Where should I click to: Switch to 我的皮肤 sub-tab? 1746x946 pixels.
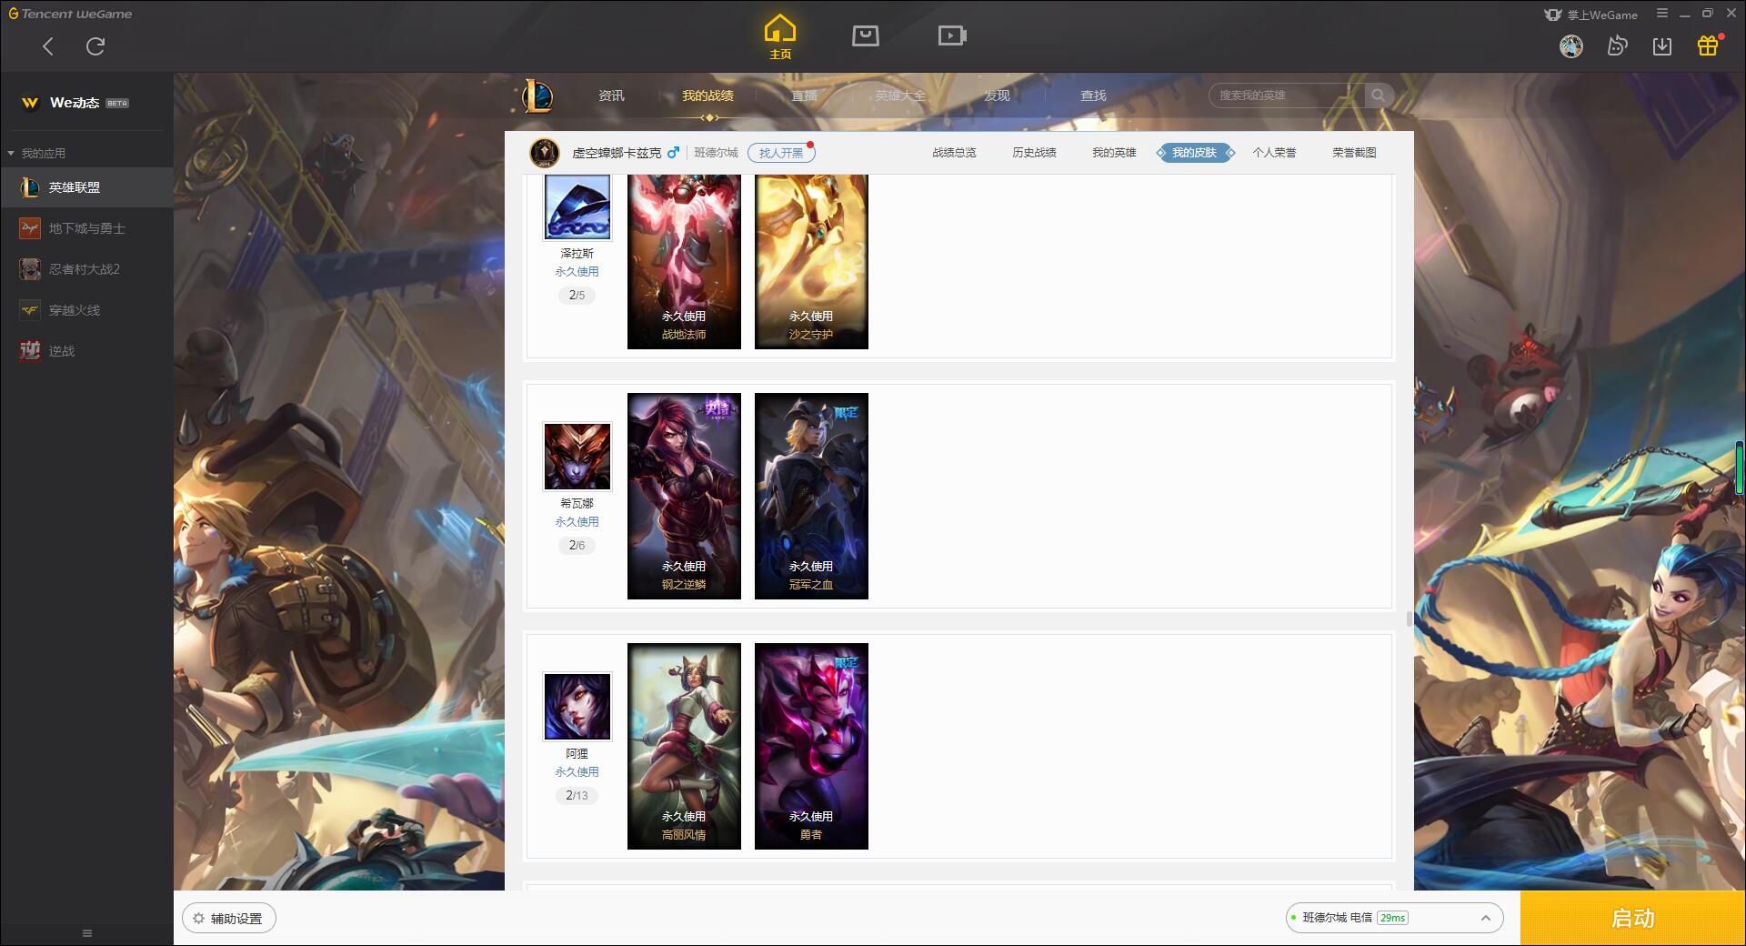1194,153
